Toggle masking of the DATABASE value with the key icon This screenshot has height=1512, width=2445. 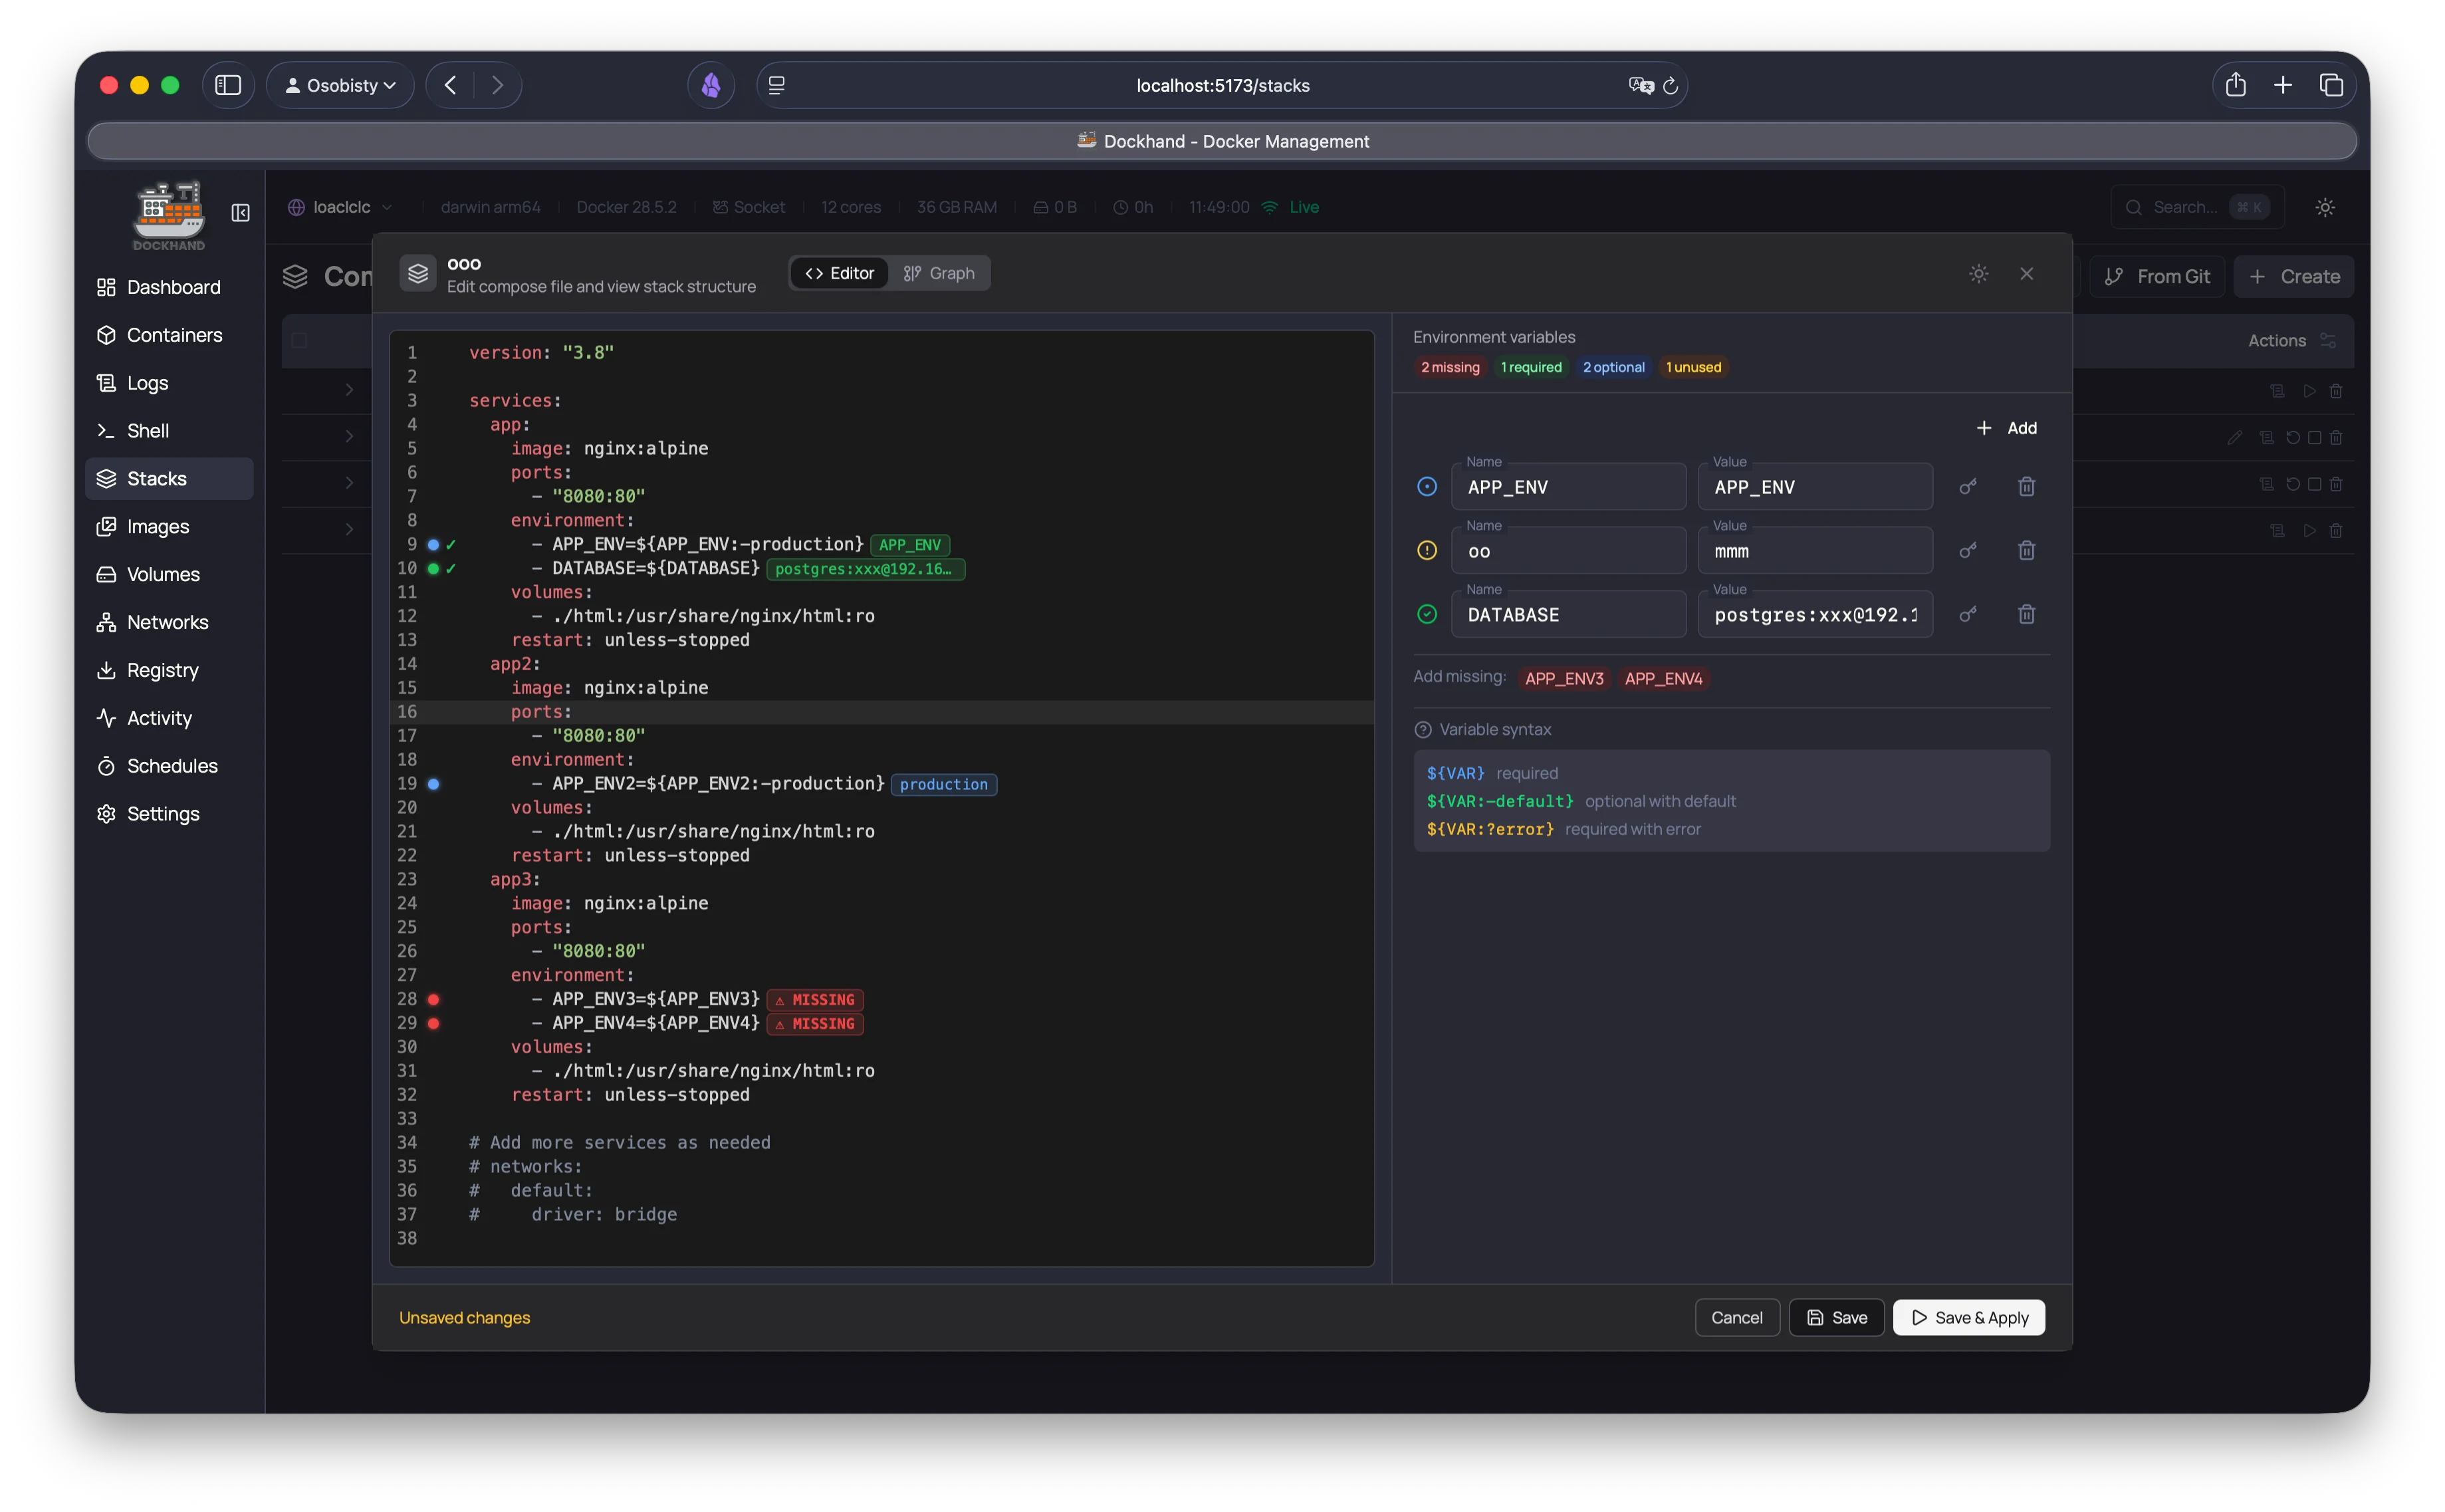click(x=1966, y=614)
